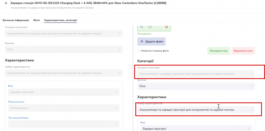Click the Призначення field label
The width and height of the screenshot is (265, 131).
point(16,102)
